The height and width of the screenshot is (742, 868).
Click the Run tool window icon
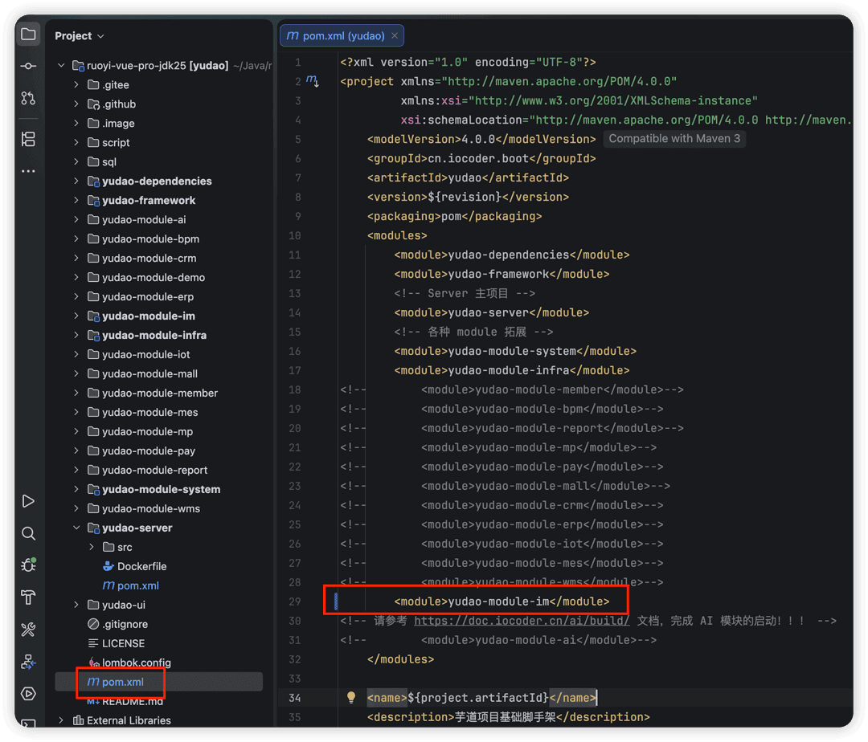[28, 501]
